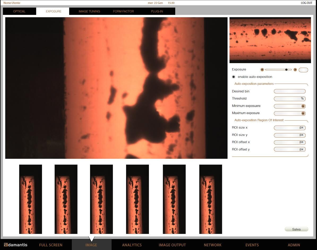Click the 'Auto-exposition Region Of Interest' heading
Image resolution: width=317 pixels, height=250 pixels.
[x=259, y=120]
